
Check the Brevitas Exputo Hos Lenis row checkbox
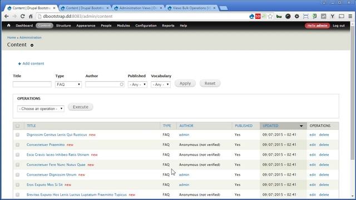[17, 194]
